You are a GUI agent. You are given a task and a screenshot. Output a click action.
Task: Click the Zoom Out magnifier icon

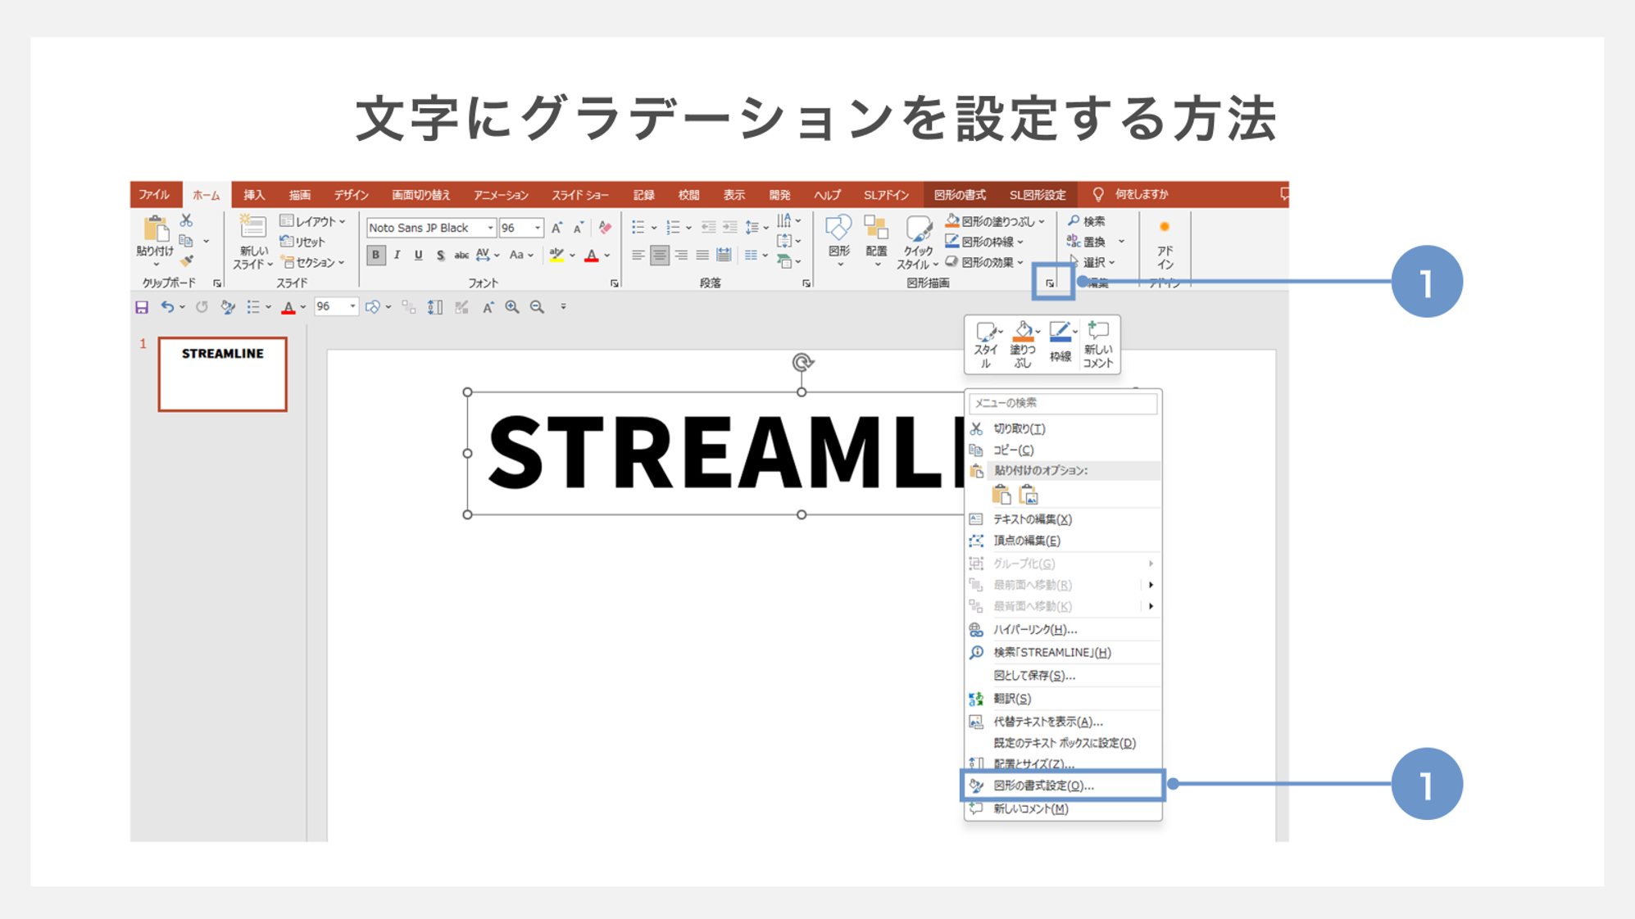[x=538, y=307]
